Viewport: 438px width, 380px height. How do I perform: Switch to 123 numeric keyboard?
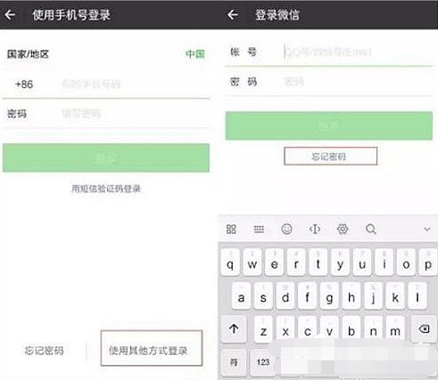click(262, 362)
